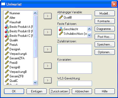The image size is (118, 98).
Task: Click the ruler icon of QualiB dependent variable
Action: [61, 17]
